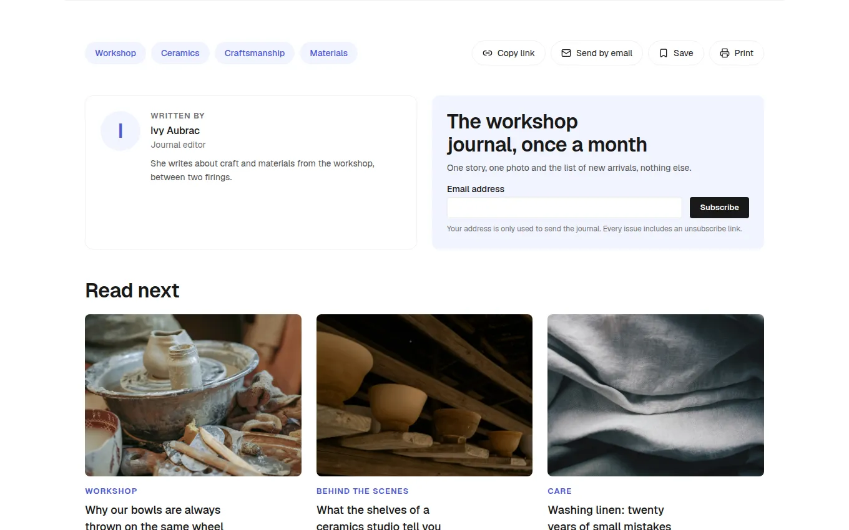Click Ivy Aubrac's avatar initial
Screen dimensions: 849x530
coord(120,131)
